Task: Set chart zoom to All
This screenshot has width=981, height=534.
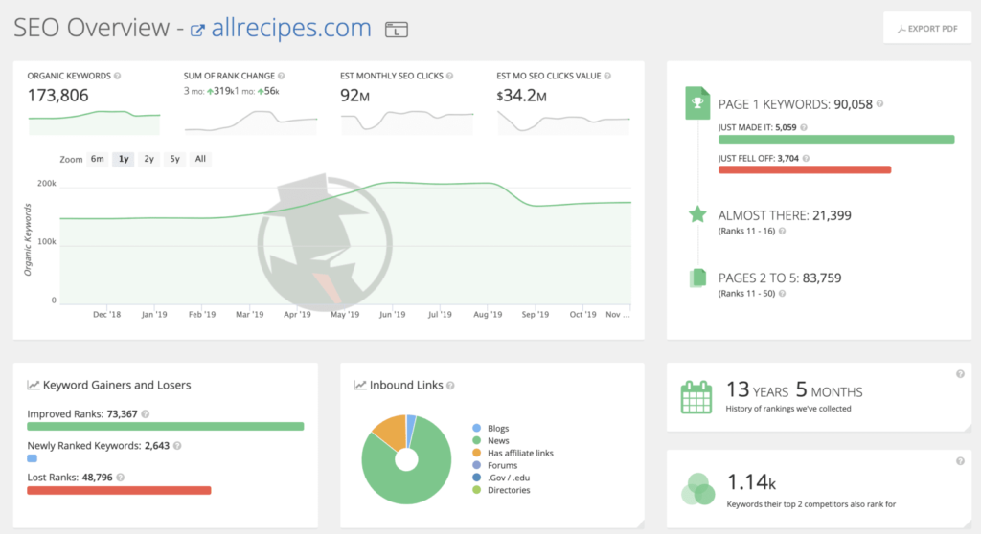Action: click(x=200, y=159)
